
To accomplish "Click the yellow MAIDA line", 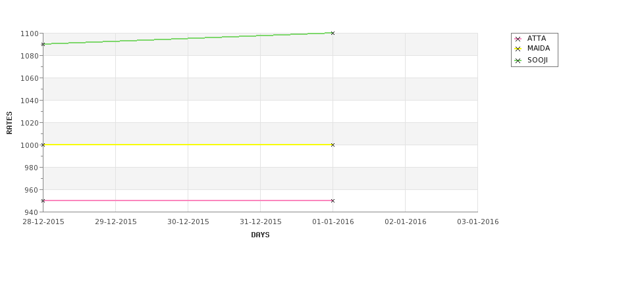I will pos(188,145).
